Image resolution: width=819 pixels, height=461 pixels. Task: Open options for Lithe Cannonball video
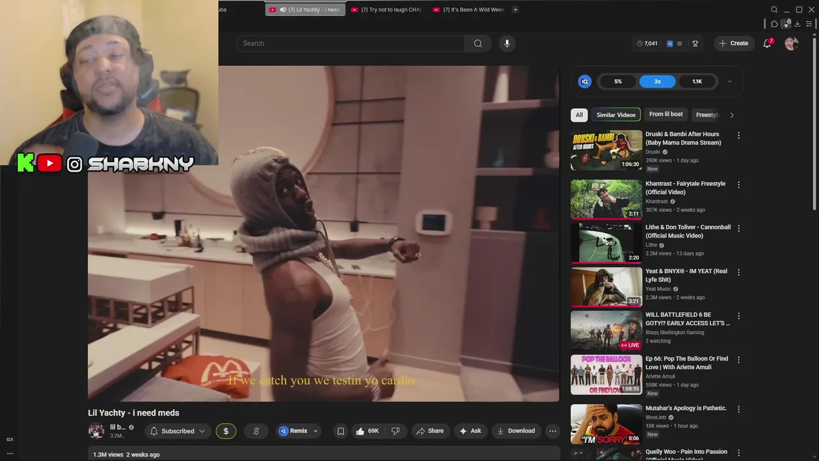738,229
